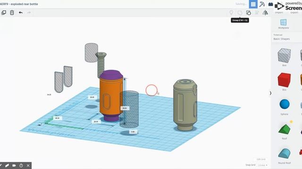Open the Minecraft pickaxe Blocks mode
Screen dimensions: 302x169
tap(262, 4)
